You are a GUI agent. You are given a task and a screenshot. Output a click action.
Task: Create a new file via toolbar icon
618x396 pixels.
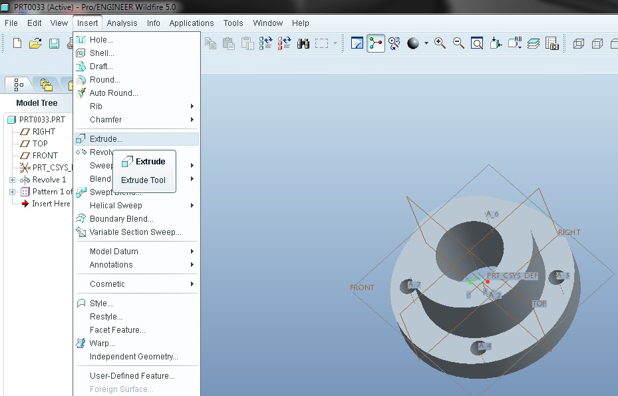click(17, 43)
